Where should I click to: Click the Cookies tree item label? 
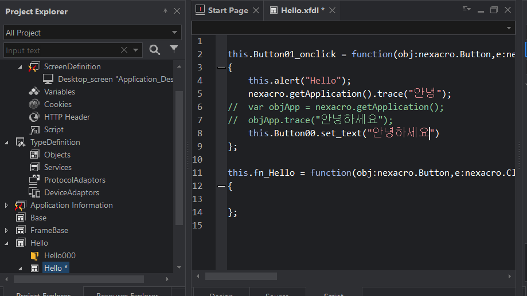pyautogui.click(x=58, y=104)
